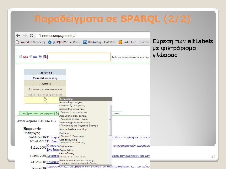Click the suggestion list scrollbar up arrow
The height and width of the screenshot is (169, 226).
tap(110, 103)
